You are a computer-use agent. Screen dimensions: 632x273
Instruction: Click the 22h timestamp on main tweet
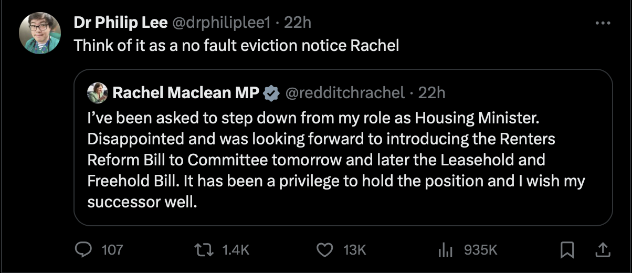point(297,23)
